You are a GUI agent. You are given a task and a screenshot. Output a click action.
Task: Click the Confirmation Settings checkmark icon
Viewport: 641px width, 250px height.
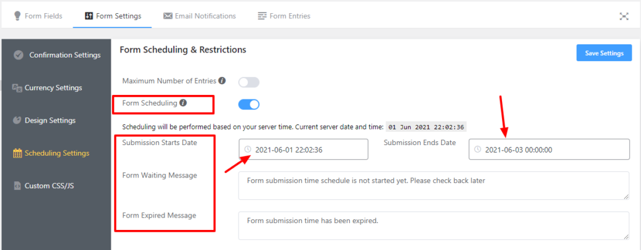[x=19, y=55]
